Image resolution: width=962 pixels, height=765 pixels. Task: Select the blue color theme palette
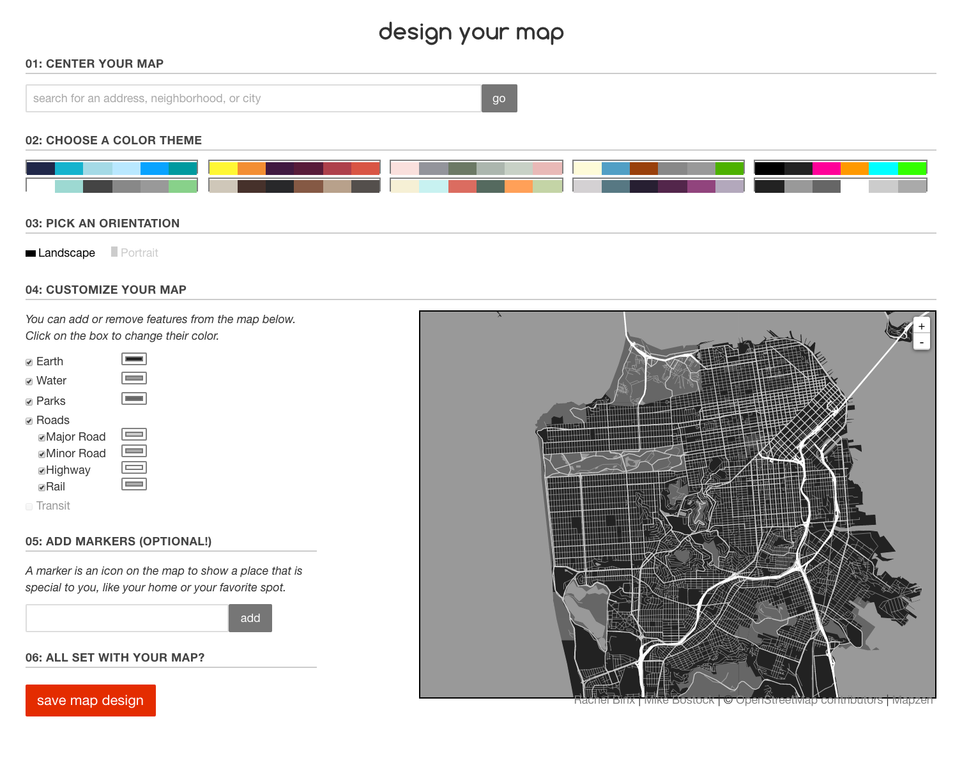tap(111, 167)
